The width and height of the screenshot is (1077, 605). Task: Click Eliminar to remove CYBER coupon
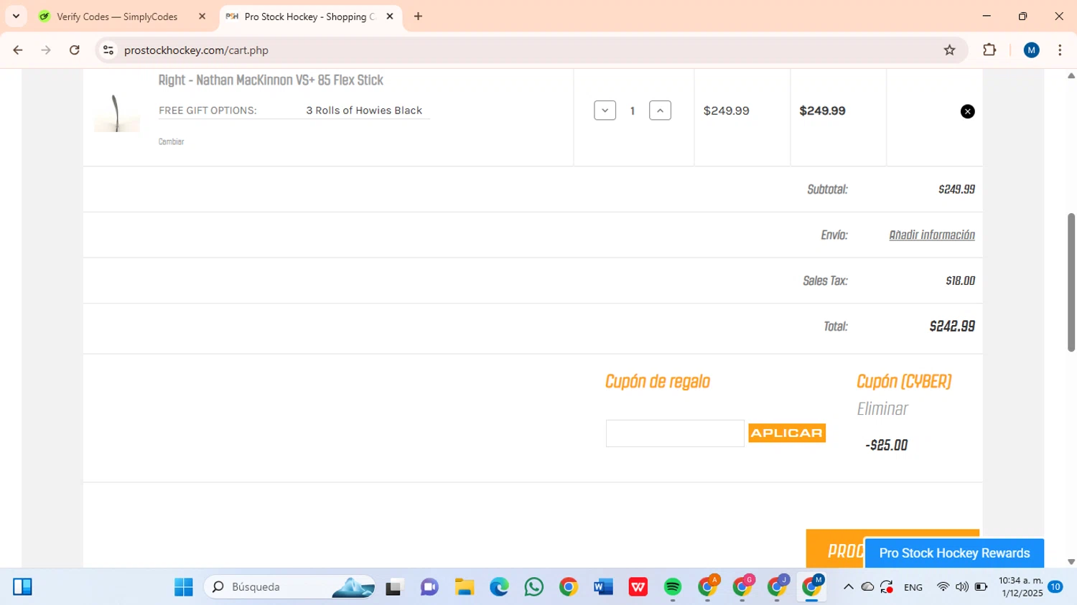(882, 409)
